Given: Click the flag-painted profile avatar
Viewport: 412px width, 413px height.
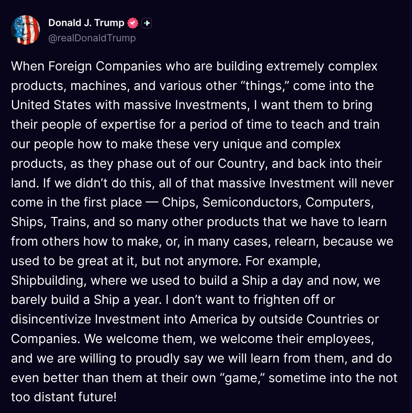Looking at the screenshot, I should point(25,30).
